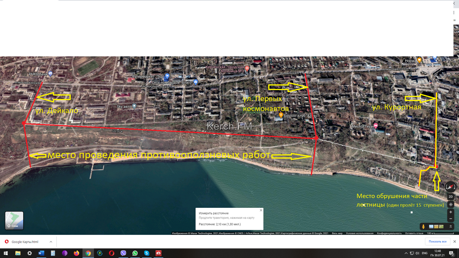Click the compass to reset map orientation
The height and width of the screenshot is (258, 459).
[x=450, y=187]
